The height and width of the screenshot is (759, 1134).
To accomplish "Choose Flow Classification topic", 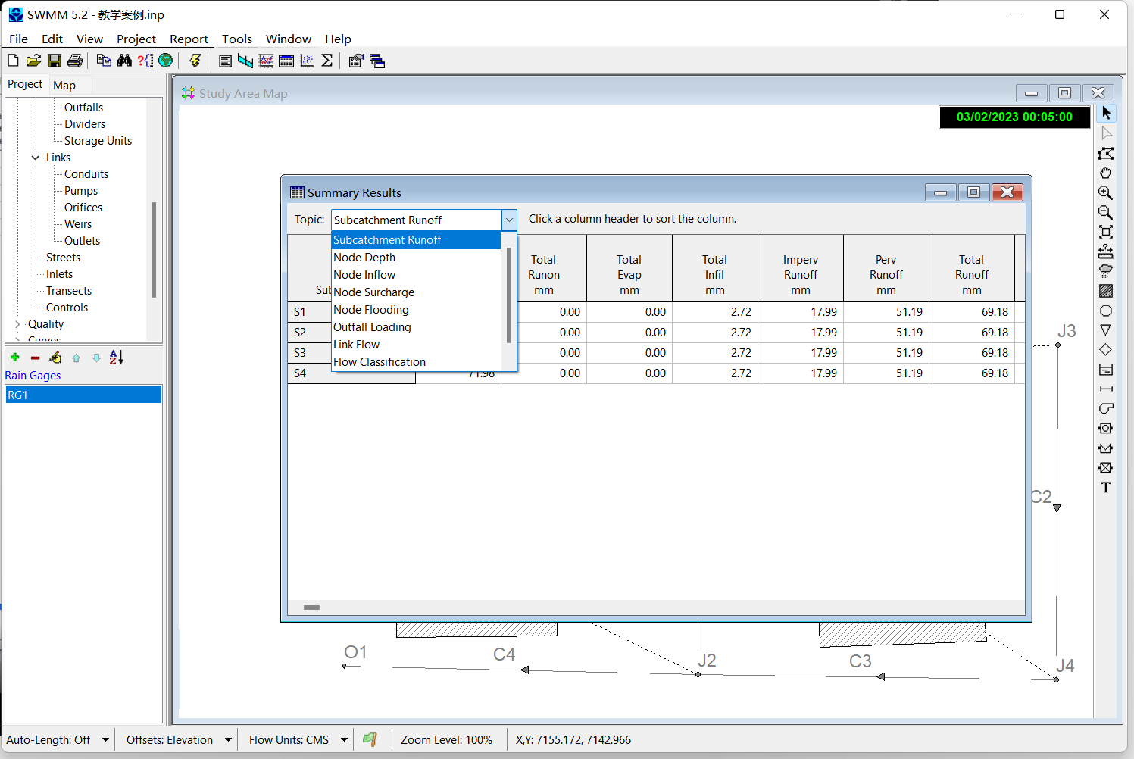I will coord(417,362).
